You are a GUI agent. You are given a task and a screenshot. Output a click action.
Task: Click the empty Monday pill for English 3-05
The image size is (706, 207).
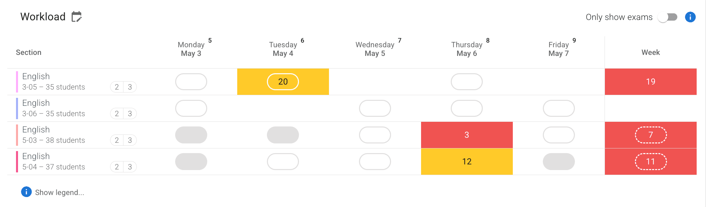tap(191, 82)
